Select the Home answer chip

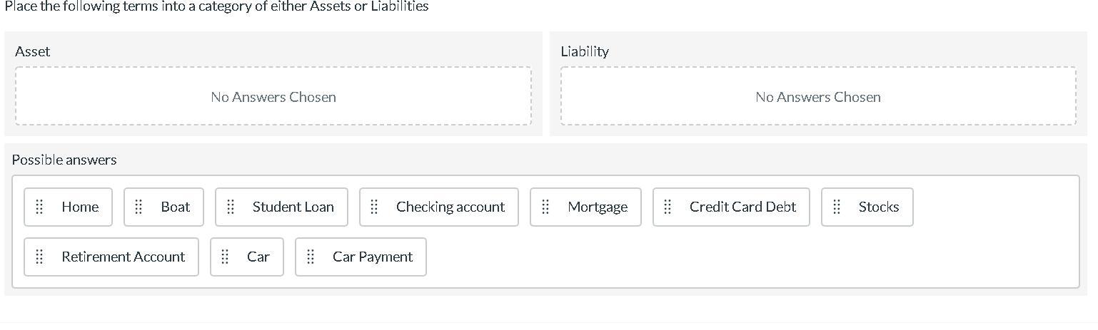79,207
